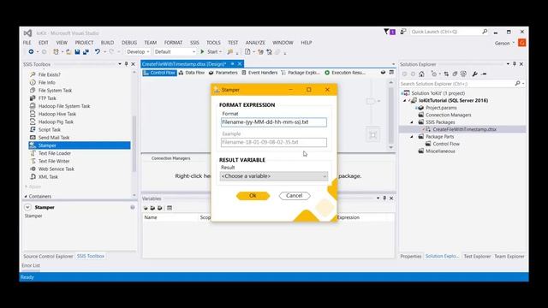Open the Source Control Explorer tab
The height and width of the screenshot is (308, 548).
pos(48,257)
